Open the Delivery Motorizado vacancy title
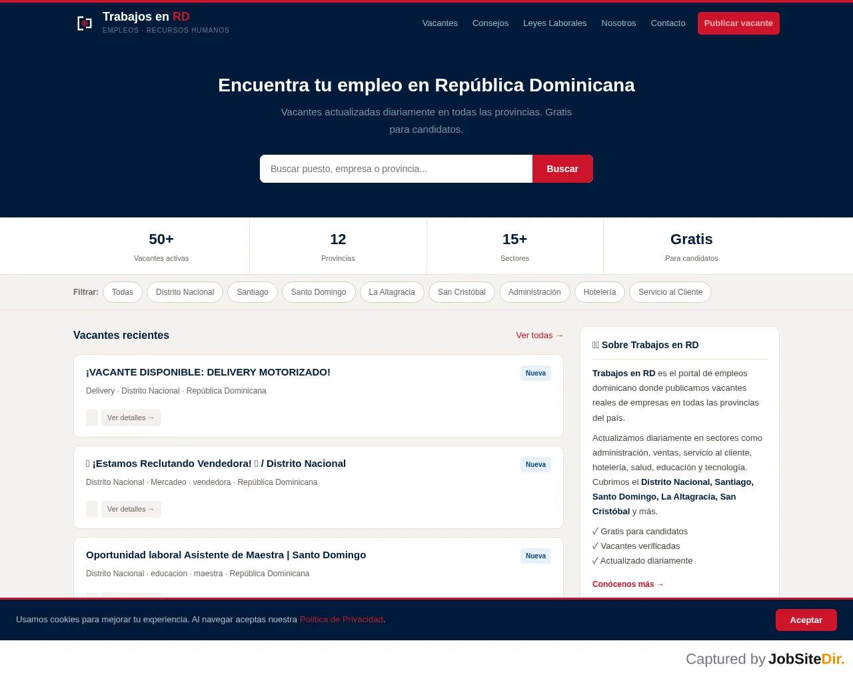Image resolution: width=853 pixels, height=679 pixels. point(208,372)
